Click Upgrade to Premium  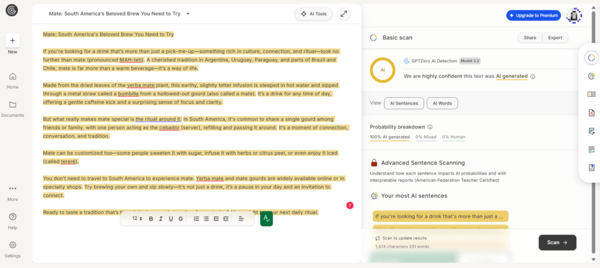pyautogui.click(x=533, y=15)
